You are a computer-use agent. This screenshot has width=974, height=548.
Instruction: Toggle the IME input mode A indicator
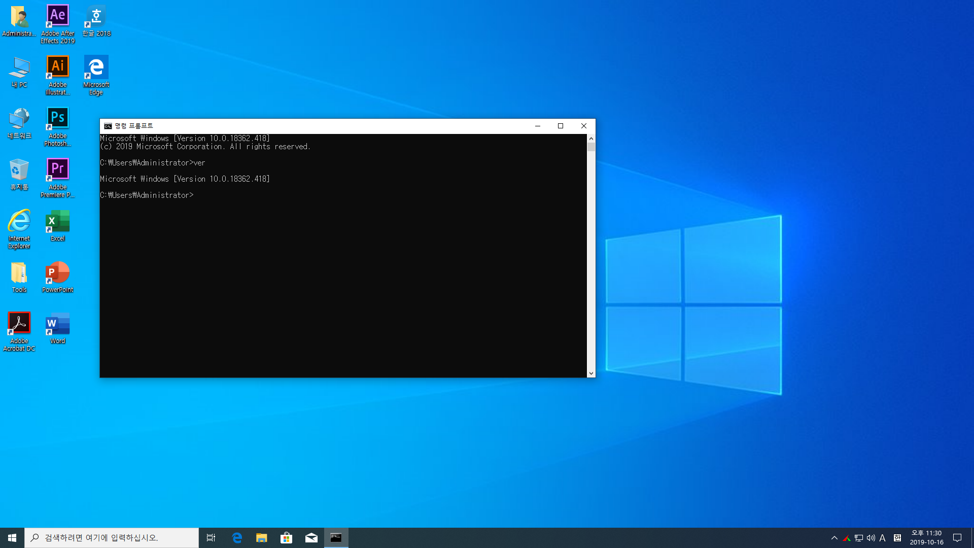click(x=883, y=538)
